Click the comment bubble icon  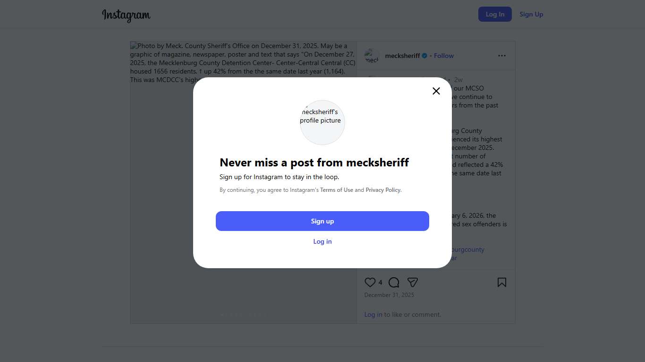(x=394, y=282)
